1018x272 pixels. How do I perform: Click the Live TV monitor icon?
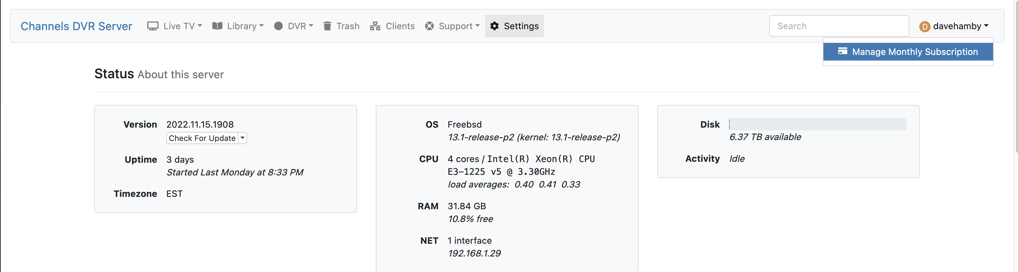pos(153,26)
